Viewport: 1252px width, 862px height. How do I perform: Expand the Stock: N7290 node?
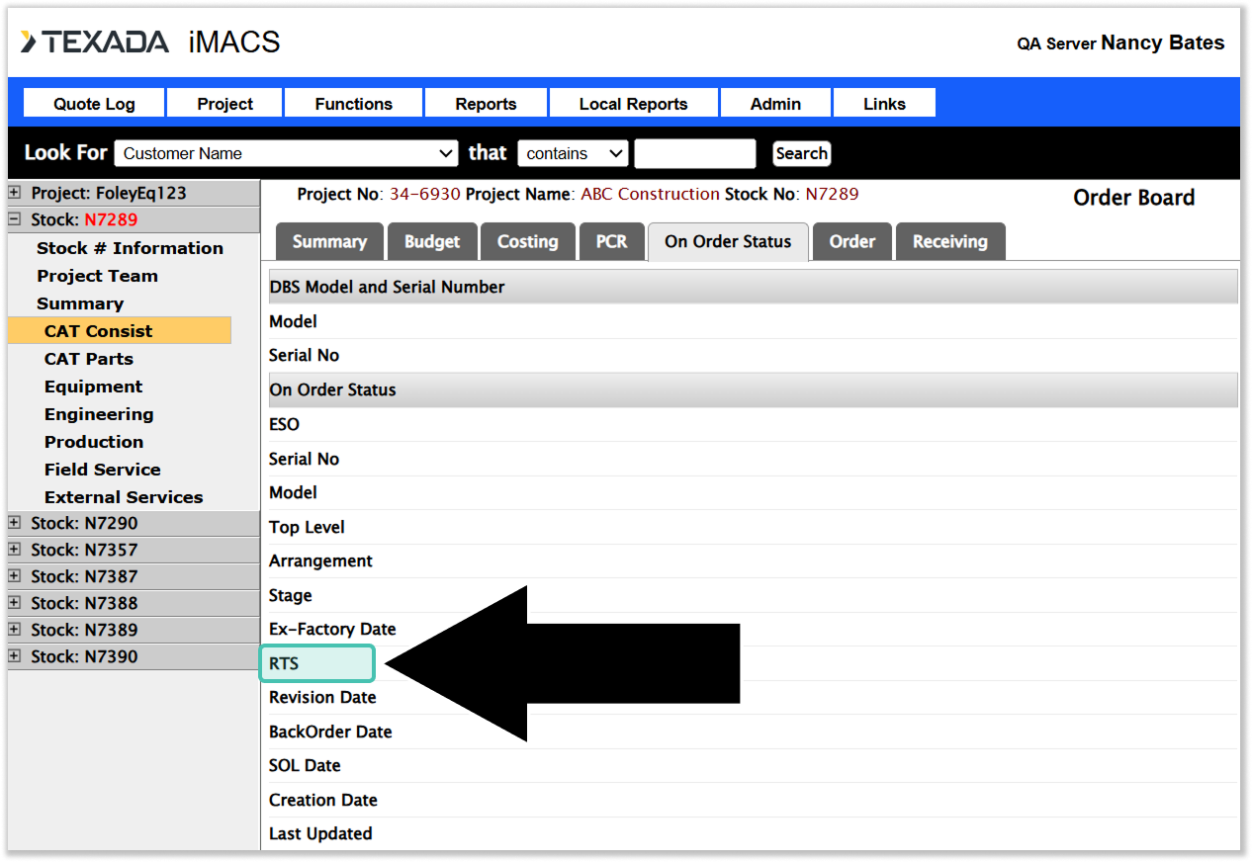pyautogui.click(x=15, y=523)
